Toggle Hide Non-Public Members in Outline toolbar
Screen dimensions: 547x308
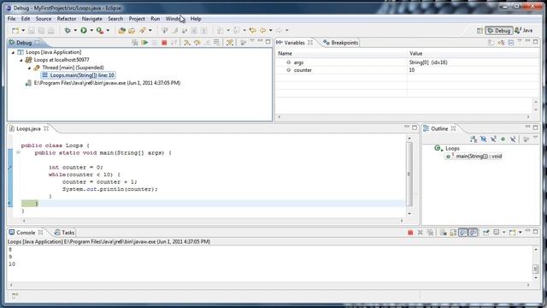[503, 139]
